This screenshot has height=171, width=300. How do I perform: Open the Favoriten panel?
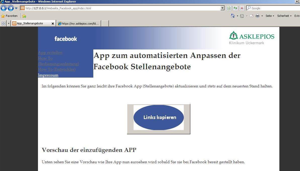coord(9,16)
